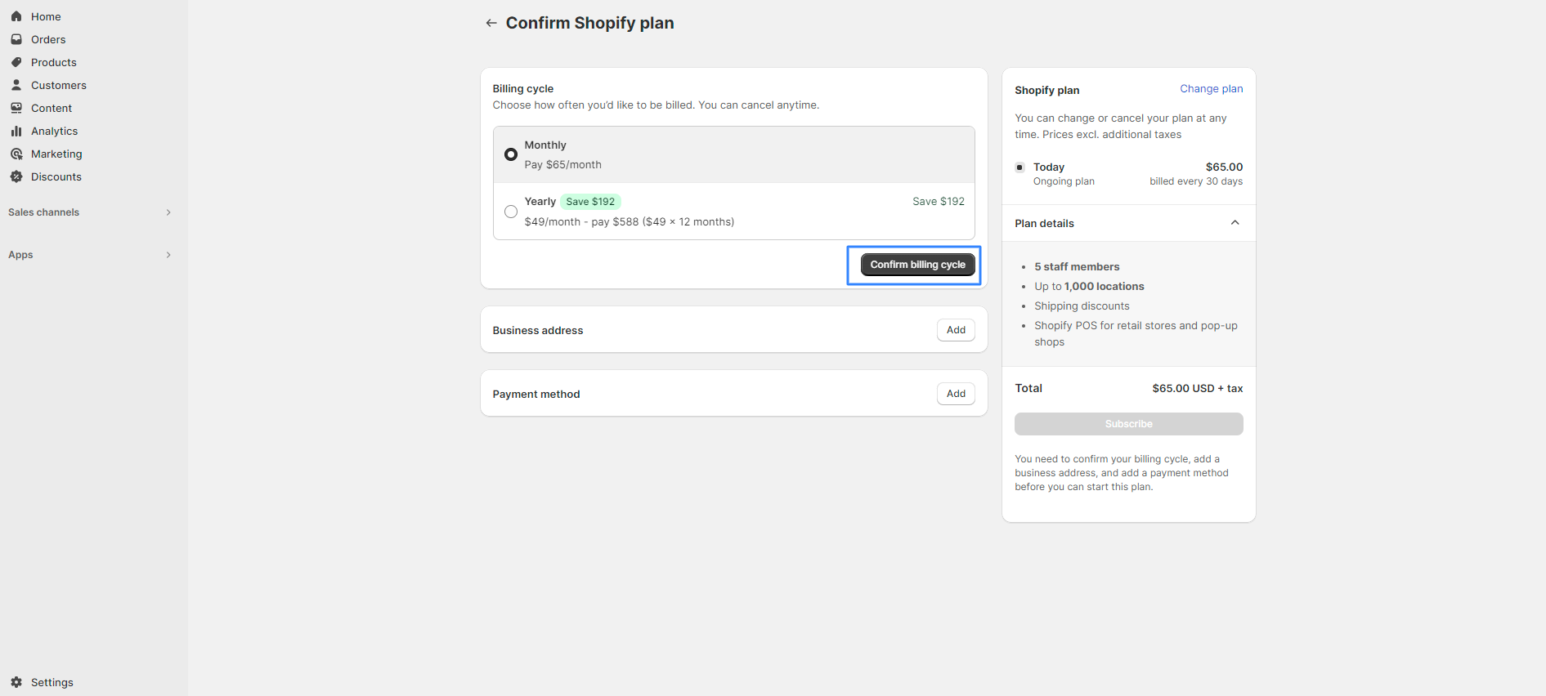Click the Analytics bar chart icon

pos(16,131)
